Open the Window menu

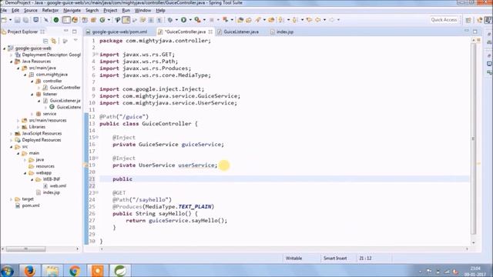tap(143, 10)
